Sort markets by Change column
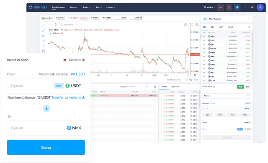 tap(246, 33)
